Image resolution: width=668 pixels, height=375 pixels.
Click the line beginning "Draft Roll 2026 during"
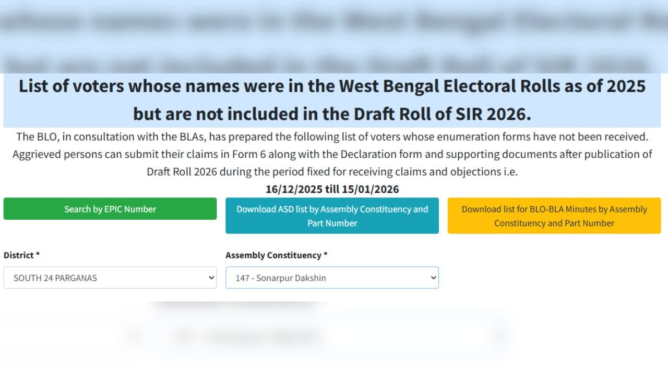pos(332,172)
